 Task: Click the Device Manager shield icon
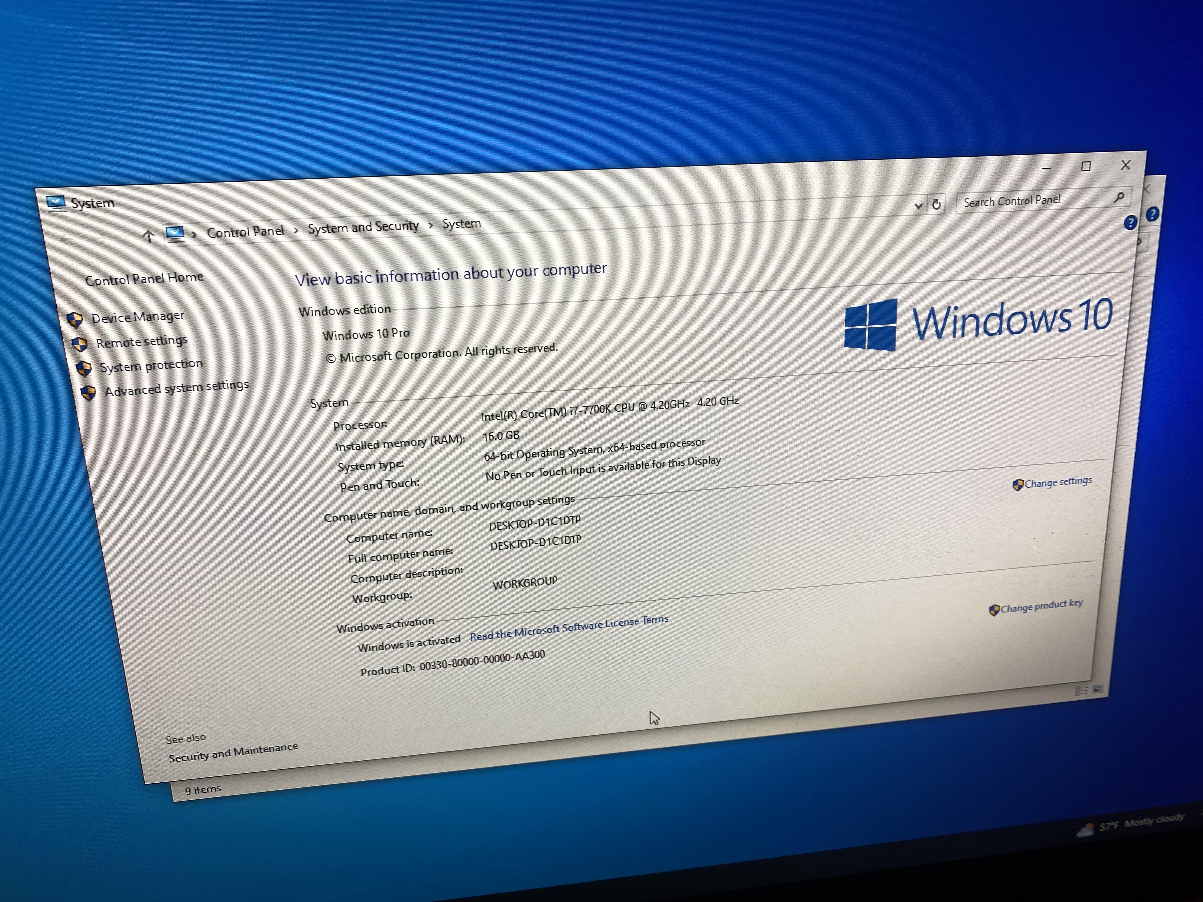coord(75,319)
